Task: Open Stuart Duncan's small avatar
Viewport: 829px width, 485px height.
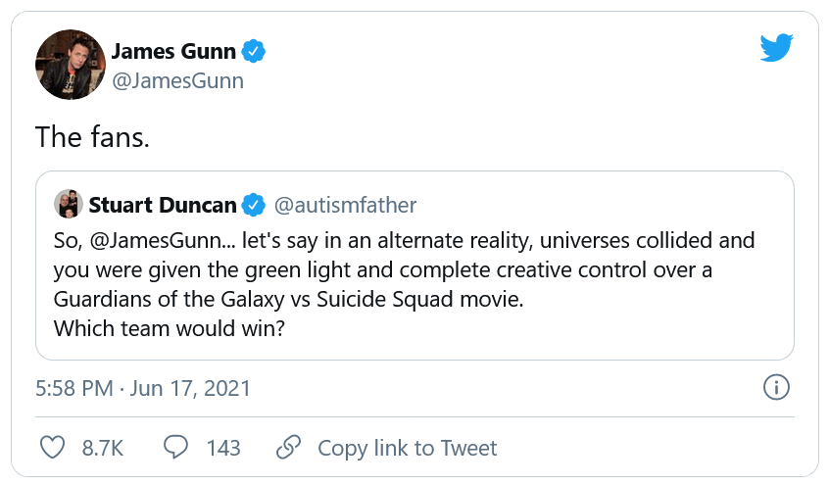Action: point(68,204)
